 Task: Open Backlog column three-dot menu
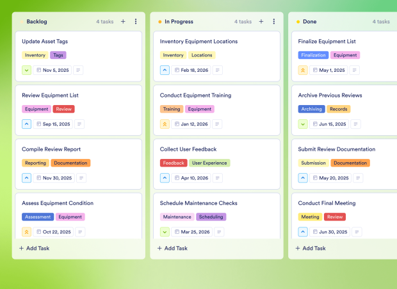click(x=136, y=21)
